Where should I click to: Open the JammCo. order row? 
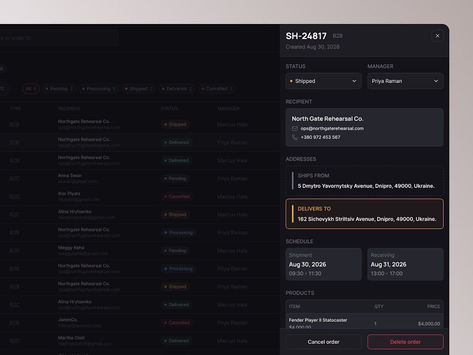[x=140, y=323]
